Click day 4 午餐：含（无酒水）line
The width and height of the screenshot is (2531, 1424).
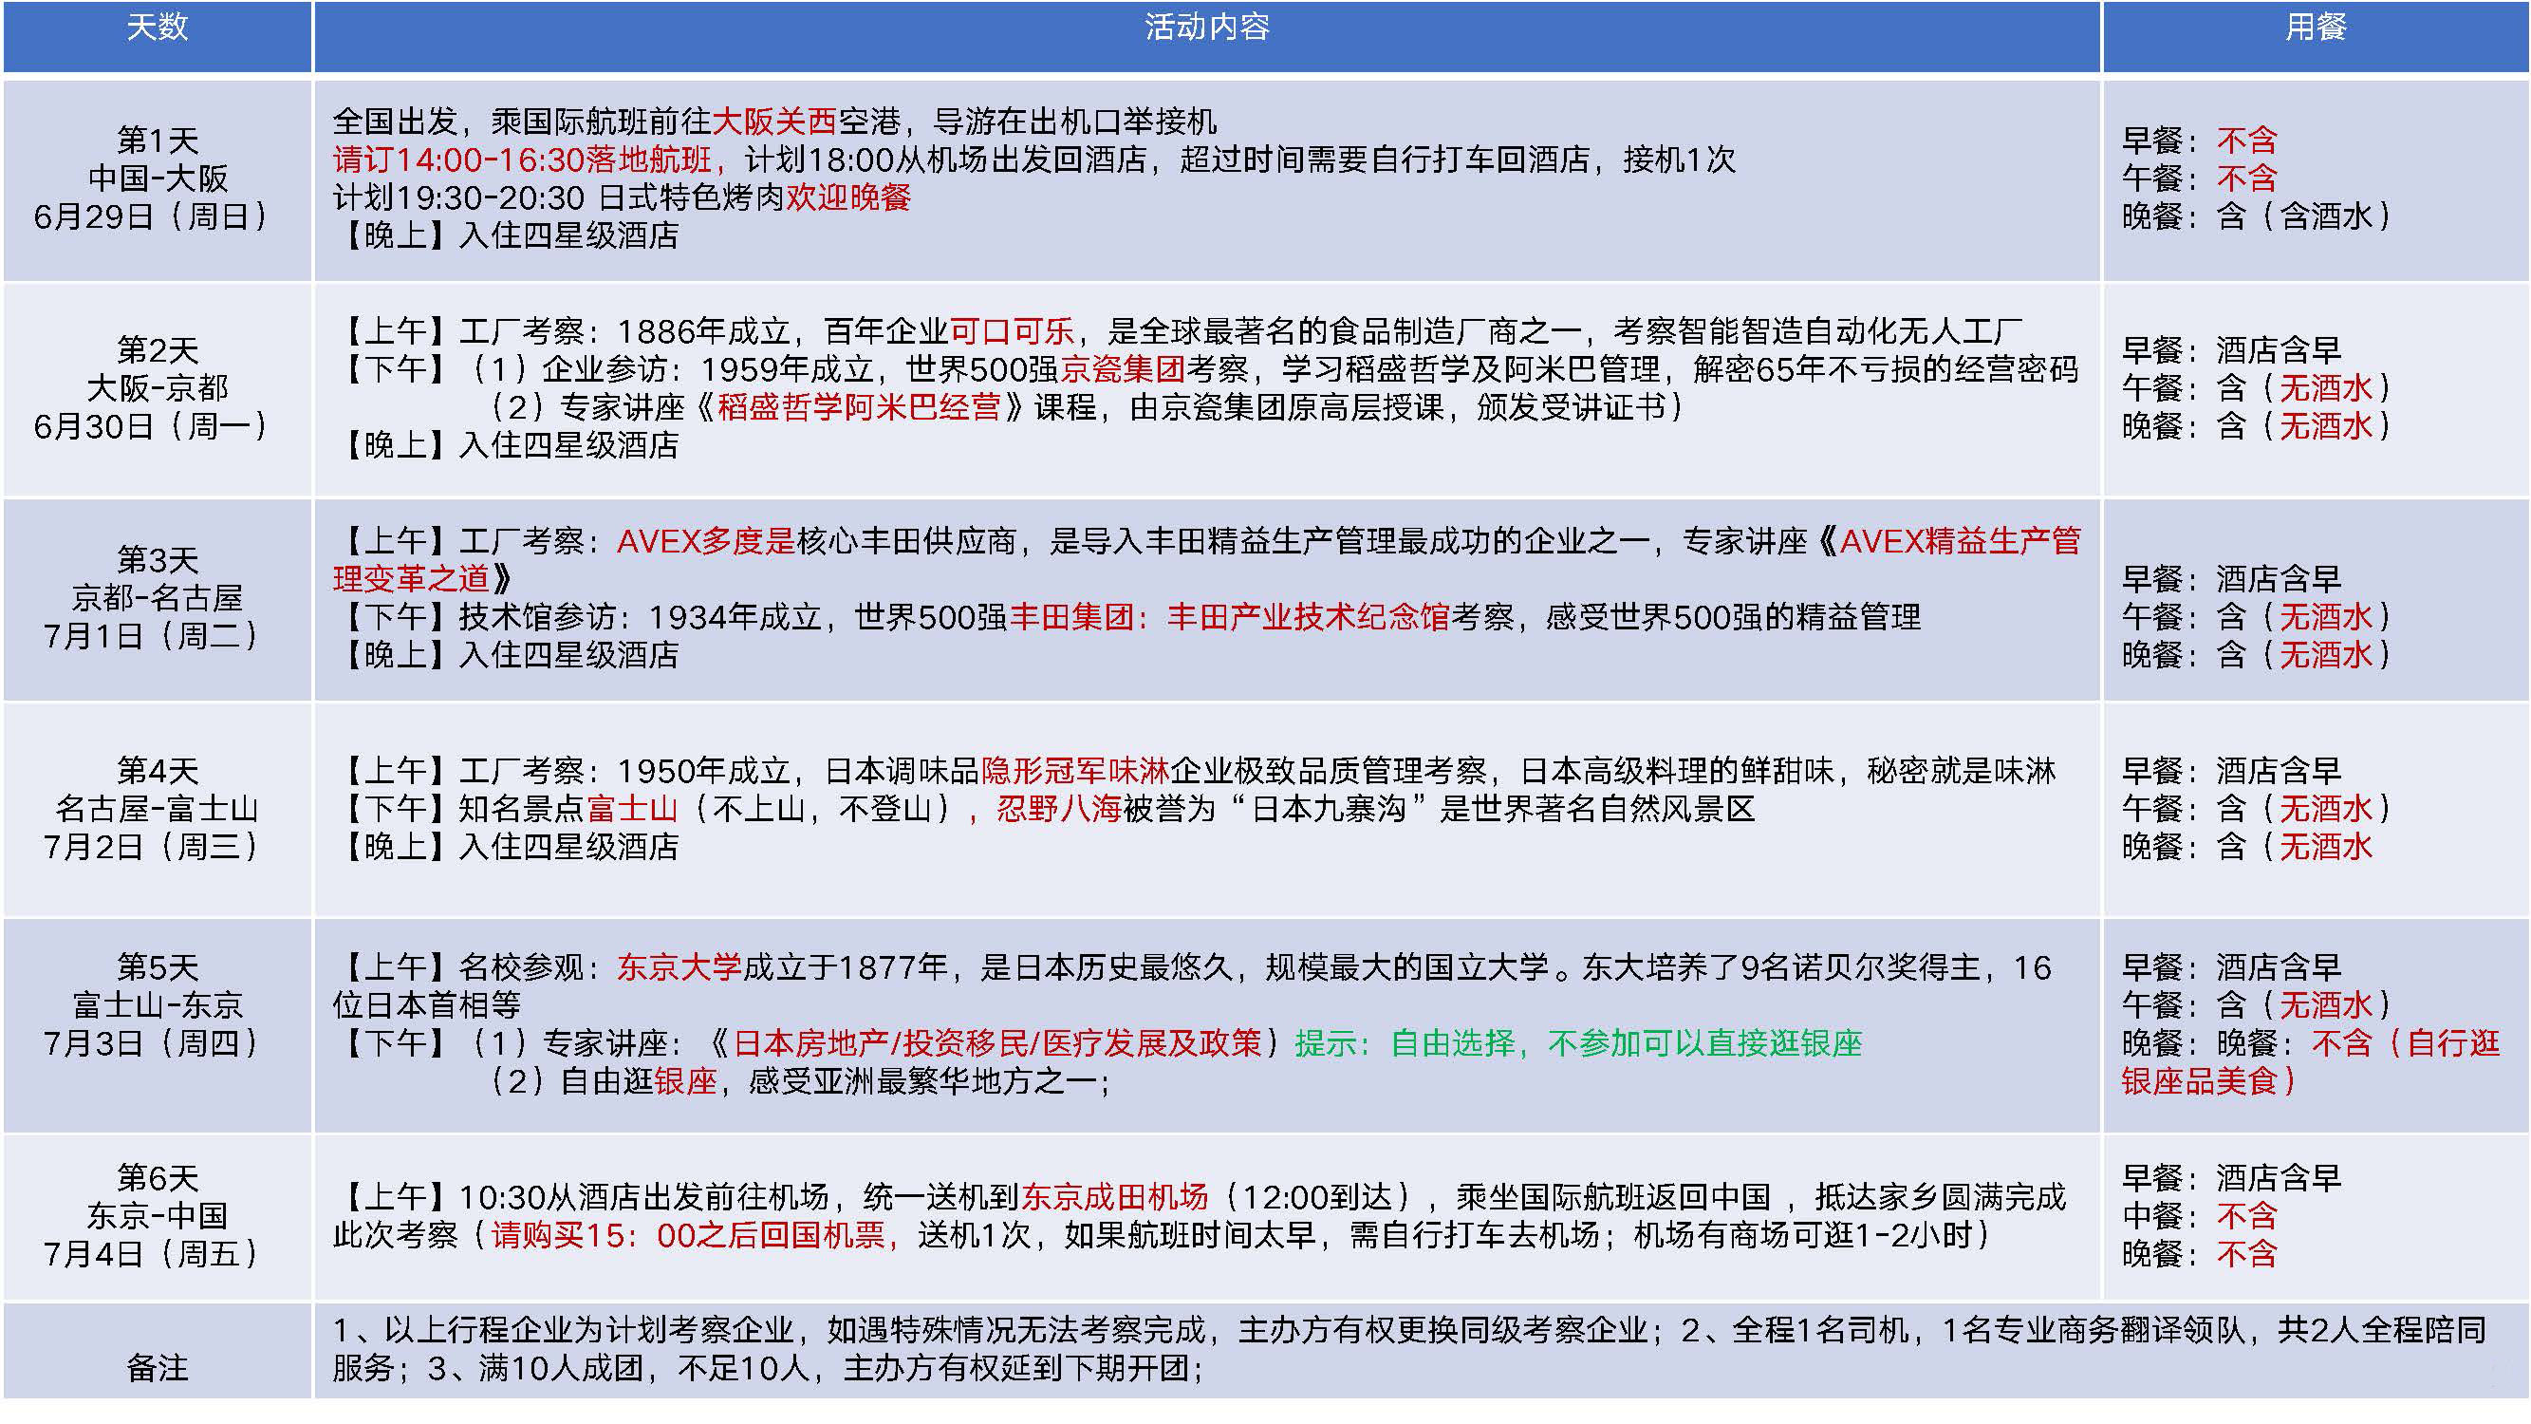click(2257, 810)
